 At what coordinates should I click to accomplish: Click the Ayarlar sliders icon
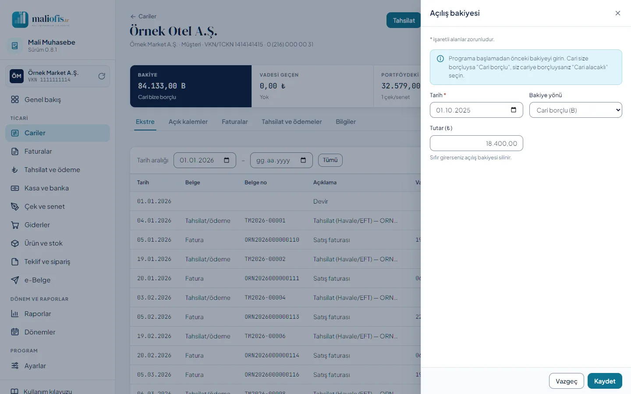[15, 366]
